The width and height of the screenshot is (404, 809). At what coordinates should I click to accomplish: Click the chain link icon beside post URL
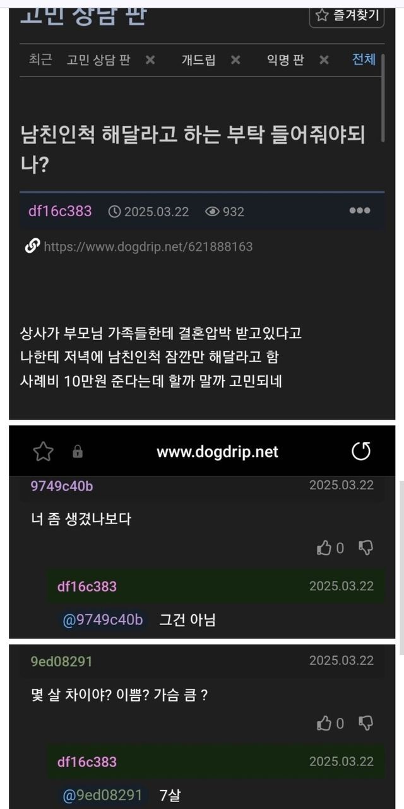(32, 246)
